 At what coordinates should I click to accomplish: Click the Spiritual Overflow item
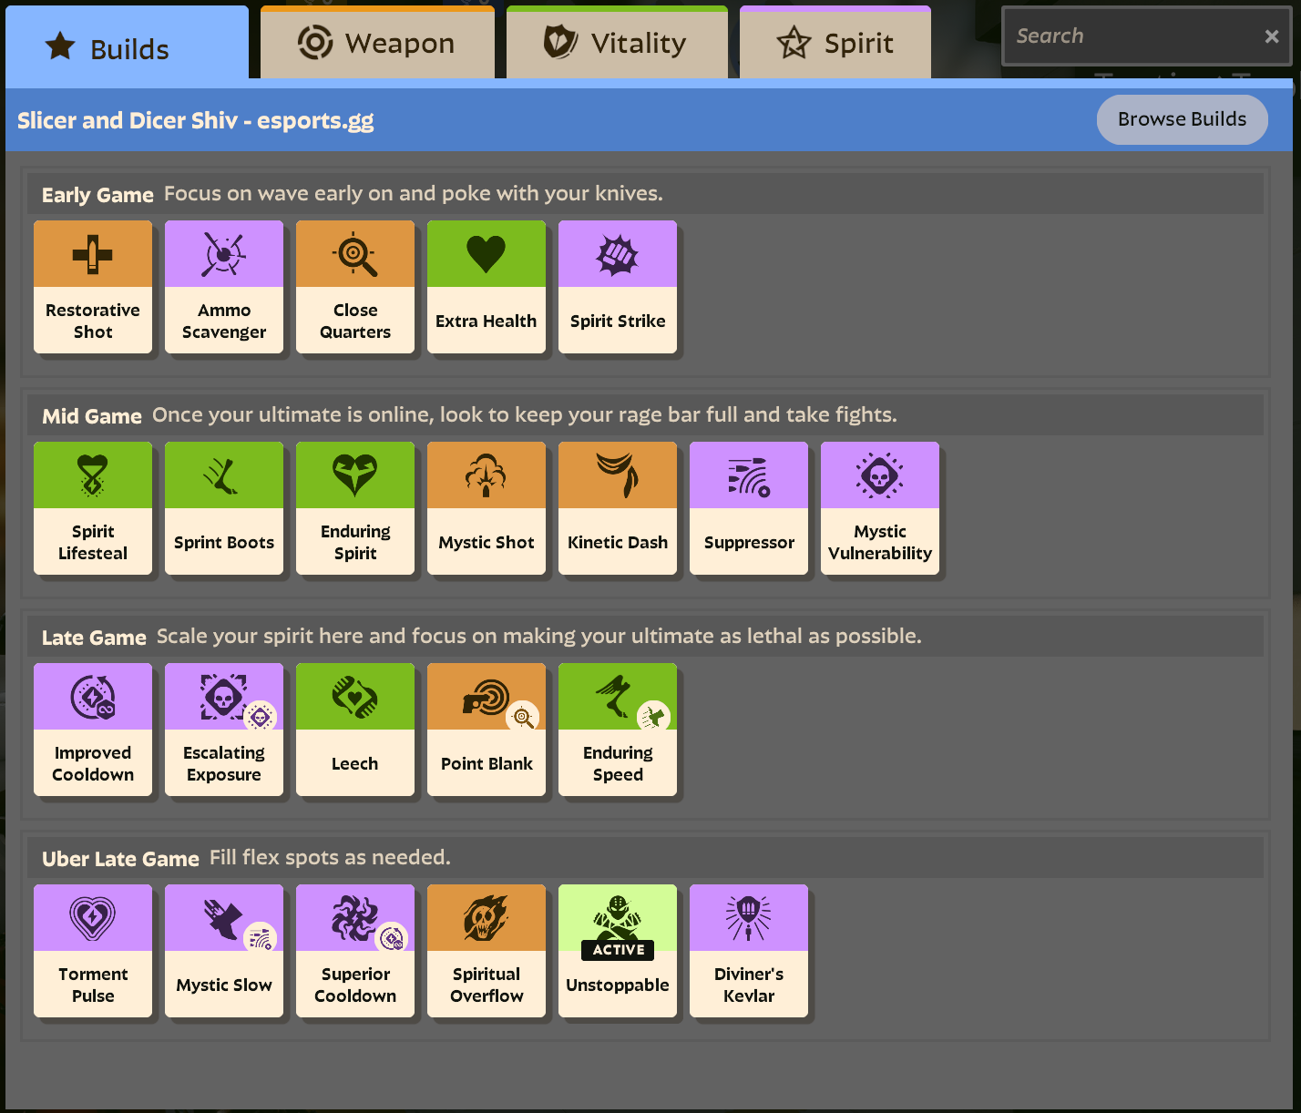487,951
